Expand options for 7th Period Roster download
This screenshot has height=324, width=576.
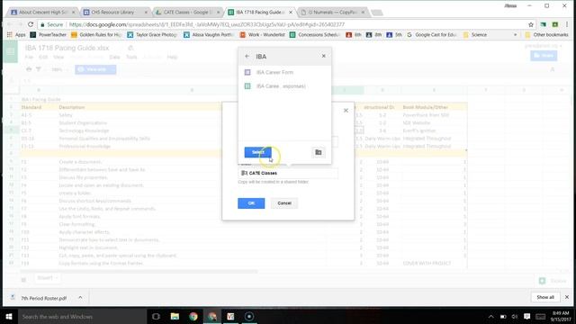[x=80, y=298]
